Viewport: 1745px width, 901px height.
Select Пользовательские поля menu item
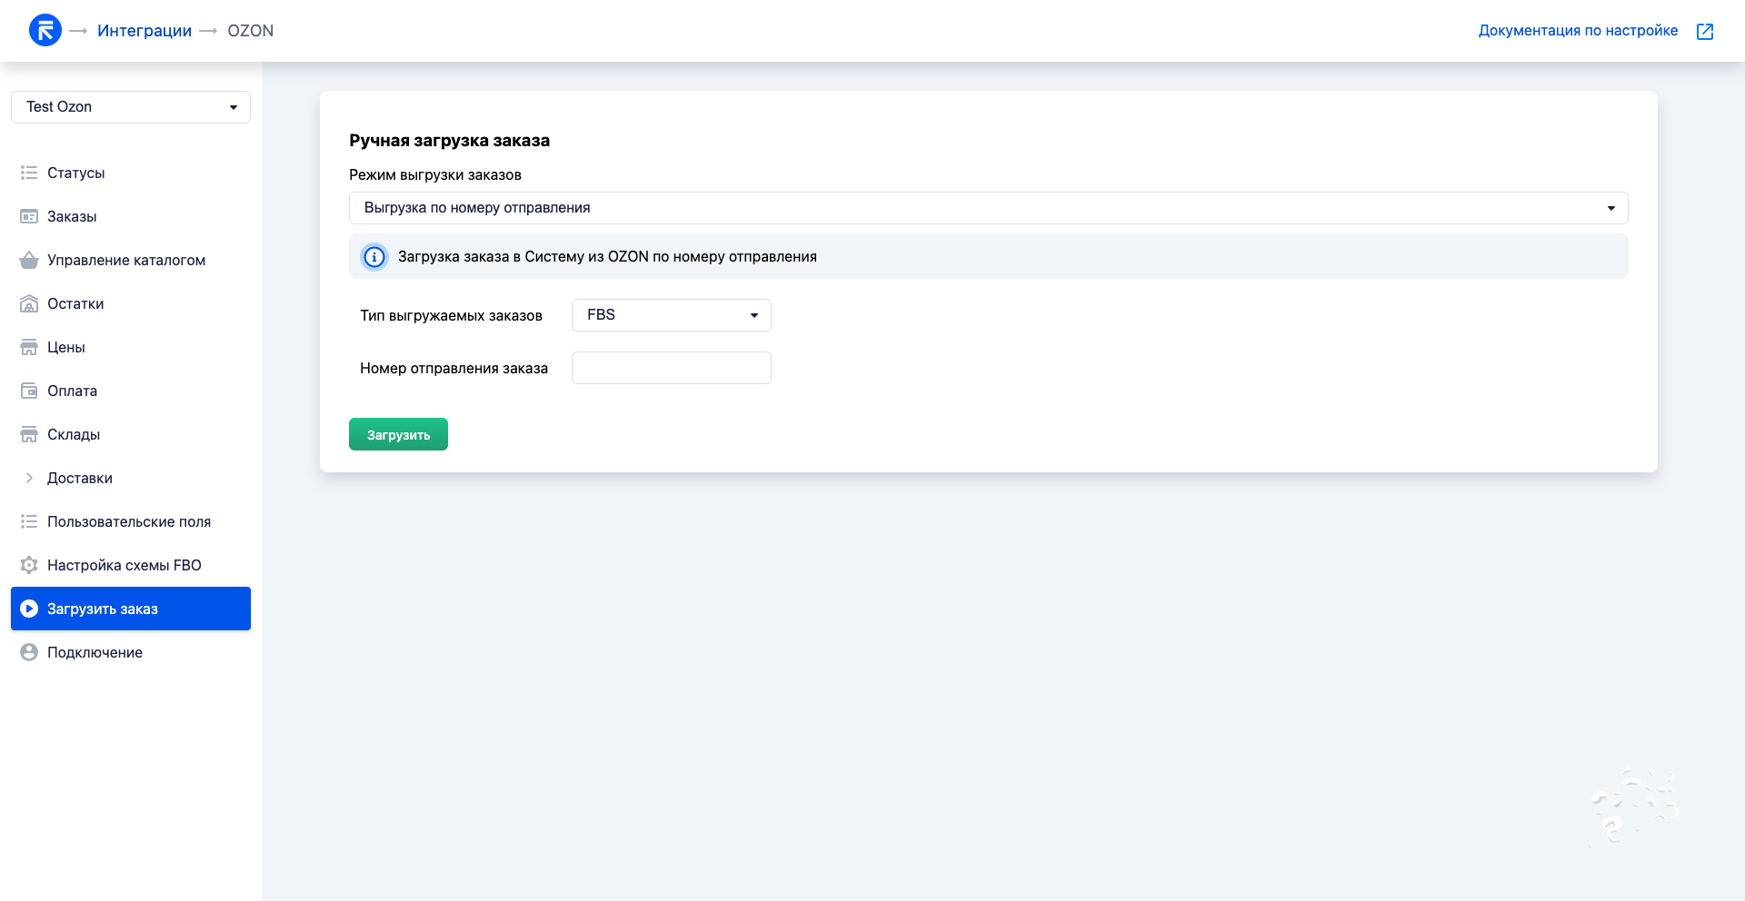pyautogui.click(x=129, y=521)
